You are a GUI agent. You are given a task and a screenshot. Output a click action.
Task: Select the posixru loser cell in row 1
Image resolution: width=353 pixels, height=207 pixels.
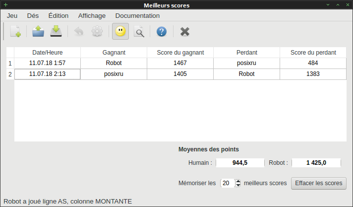pos(246,63)
